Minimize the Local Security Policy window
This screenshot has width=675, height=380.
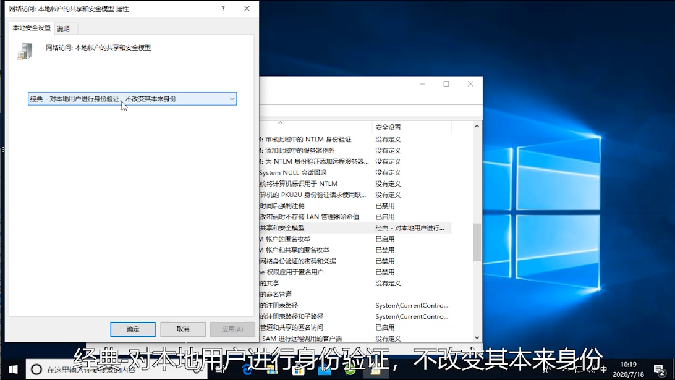[422, 84]
